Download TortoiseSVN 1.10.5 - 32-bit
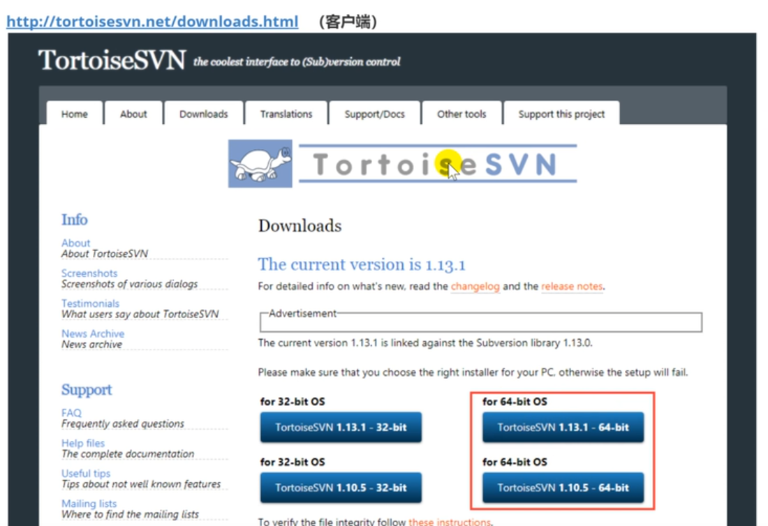The height and width of the screenshot is (526, 768). [341, 488]
